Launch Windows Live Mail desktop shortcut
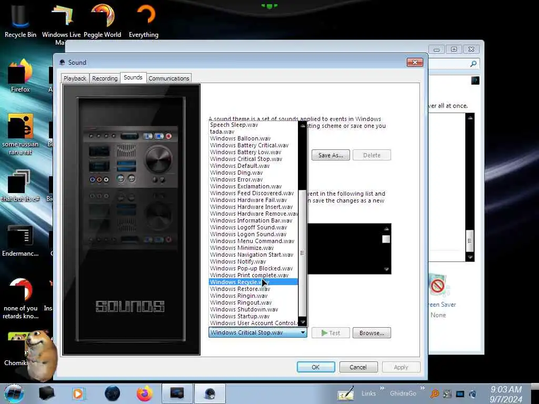The image size is (539, 404). (61, 23)
